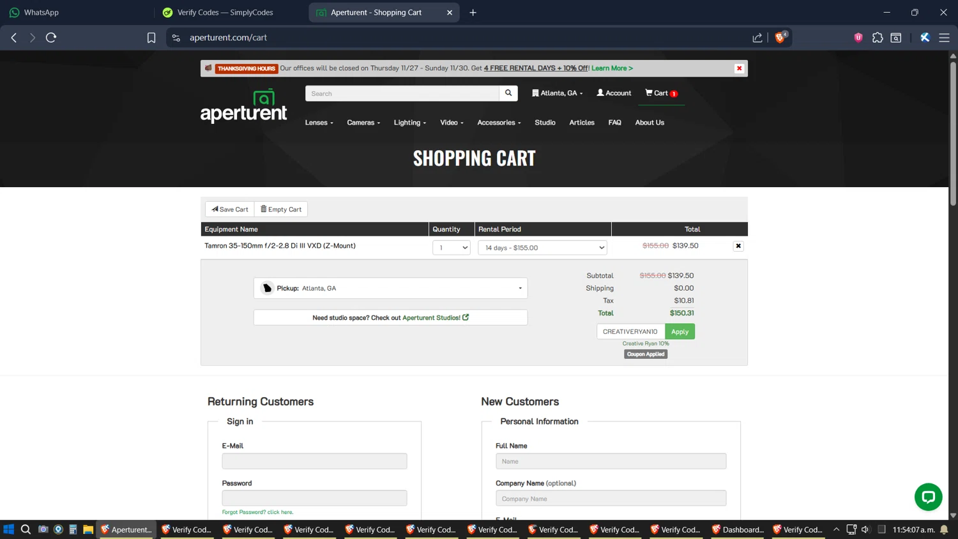Open the Learn More link
This screenshot has height=539, width=958.
(612, 68)
